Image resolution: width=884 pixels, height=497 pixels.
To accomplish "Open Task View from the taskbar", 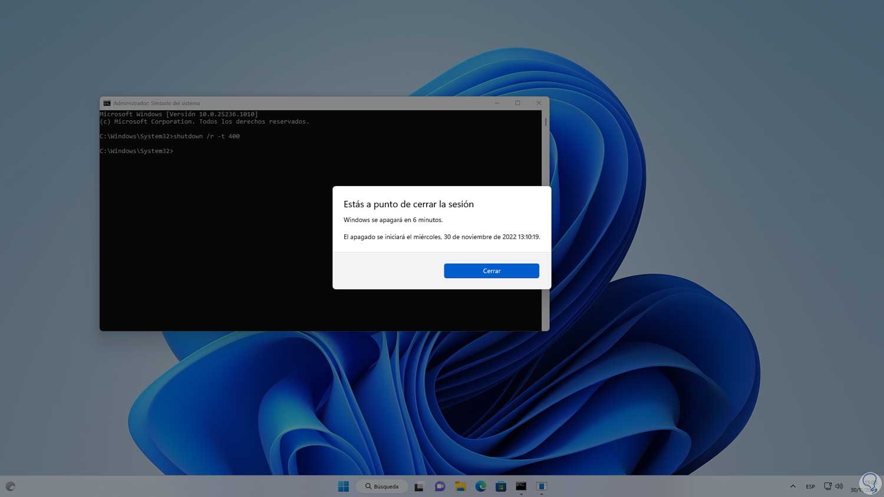I will point(419,486).
